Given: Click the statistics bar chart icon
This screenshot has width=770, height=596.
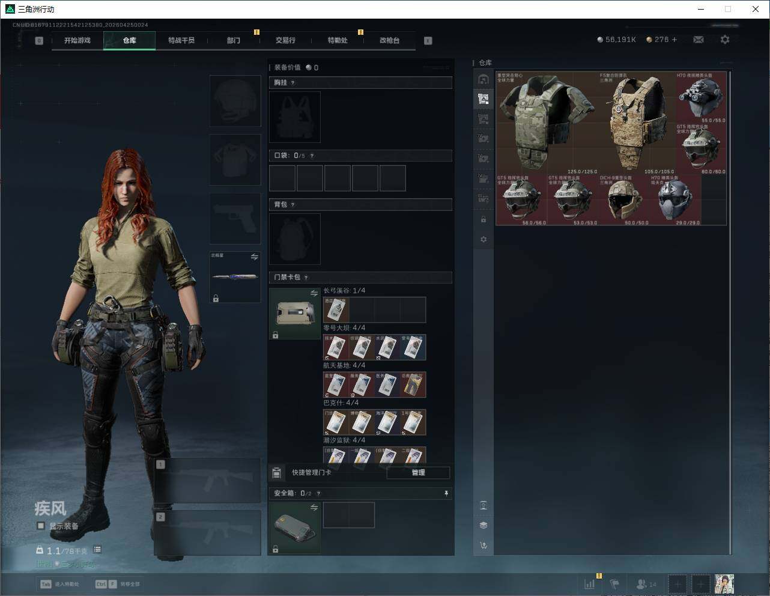Looking at the screenshot, I should (x=590, y=583).
